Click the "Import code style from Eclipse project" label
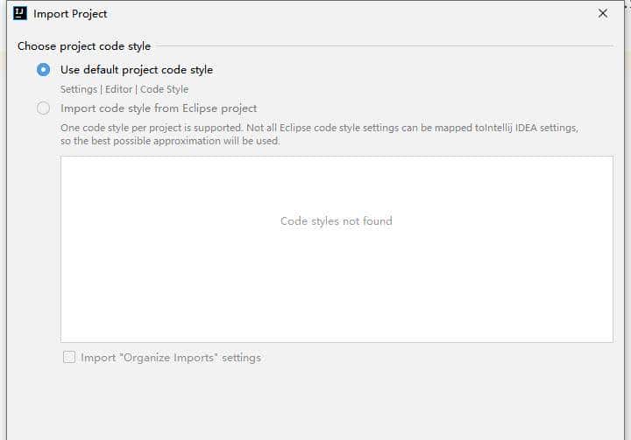Screen dimensions: 631x440 pyautogui.click(x=159, y=108)
